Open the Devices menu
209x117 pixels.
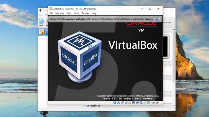(x=85, y=13)
